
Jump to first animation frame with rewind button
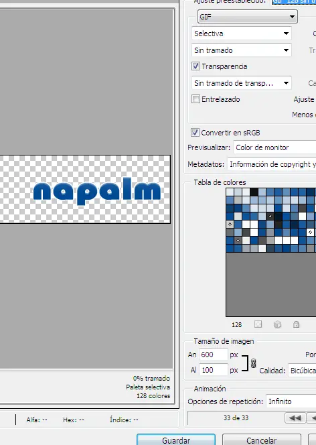[x=295, y=418]
